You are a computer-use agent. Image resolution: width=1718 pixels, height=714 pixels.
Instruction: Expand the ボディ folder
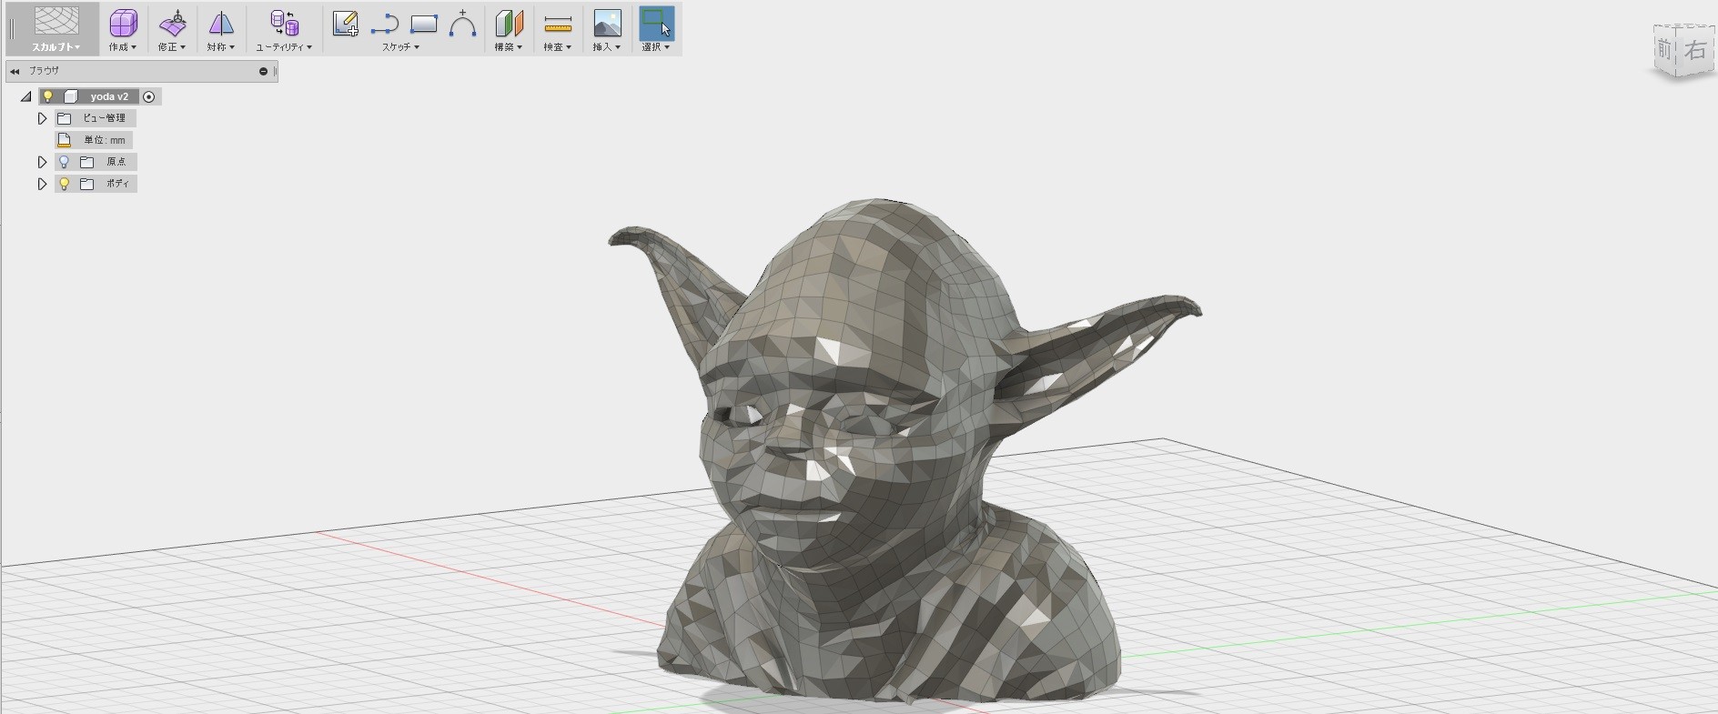pos(42,184)
